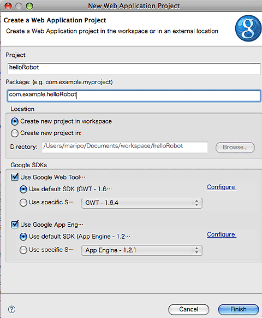
Task: Select Use specific SDK radio for App Engine
Action: click(x=23, y=250)
